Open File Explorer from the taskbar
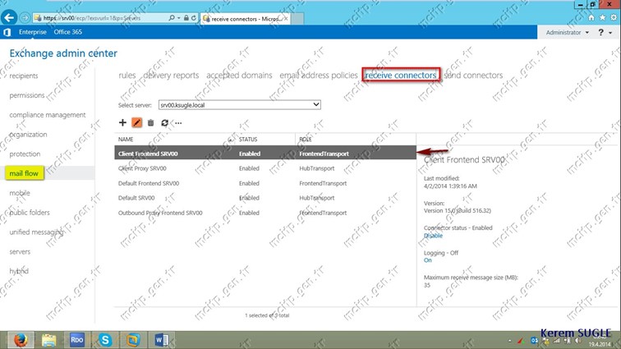 pos(48,340)
